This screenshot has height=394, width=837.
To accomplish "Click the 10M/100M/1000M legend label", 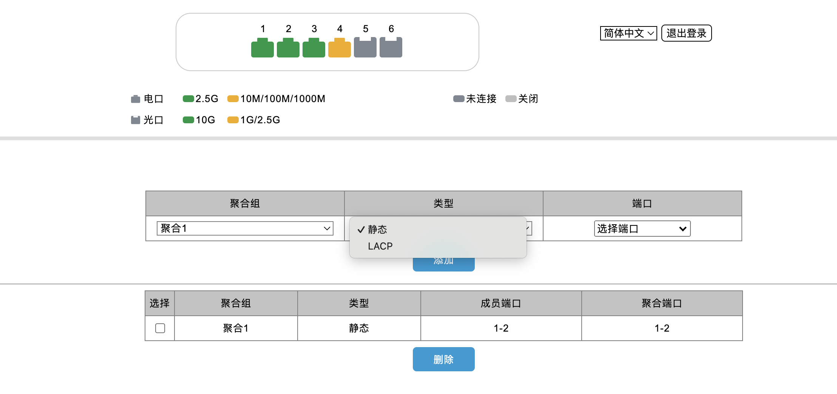I will coord(283,99).
